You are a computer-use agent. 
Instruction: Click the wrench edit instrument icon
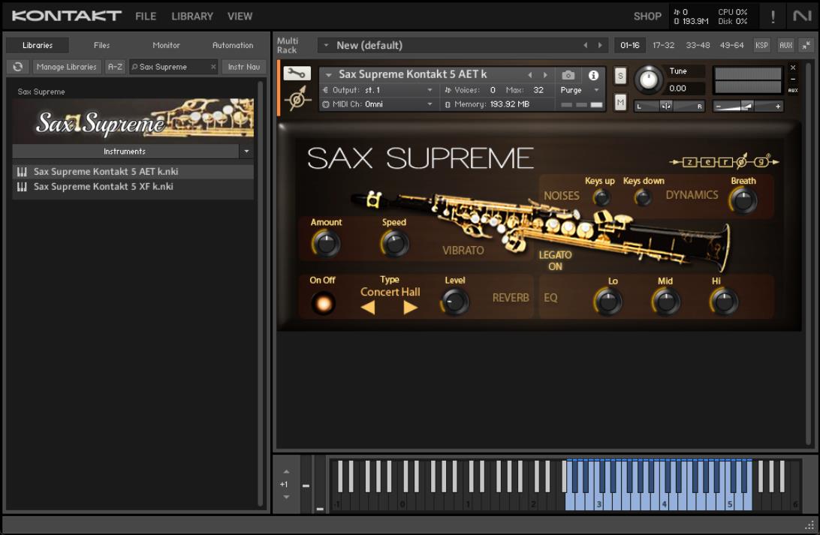(x=297, y=74)
